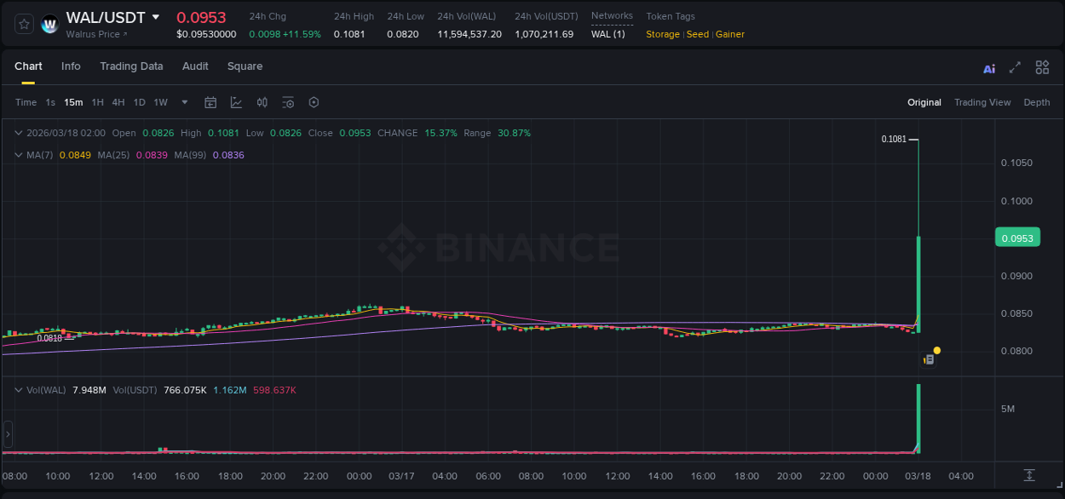Switch to the Depth view
The image size is (1065, 499).
coord(1037,102)
